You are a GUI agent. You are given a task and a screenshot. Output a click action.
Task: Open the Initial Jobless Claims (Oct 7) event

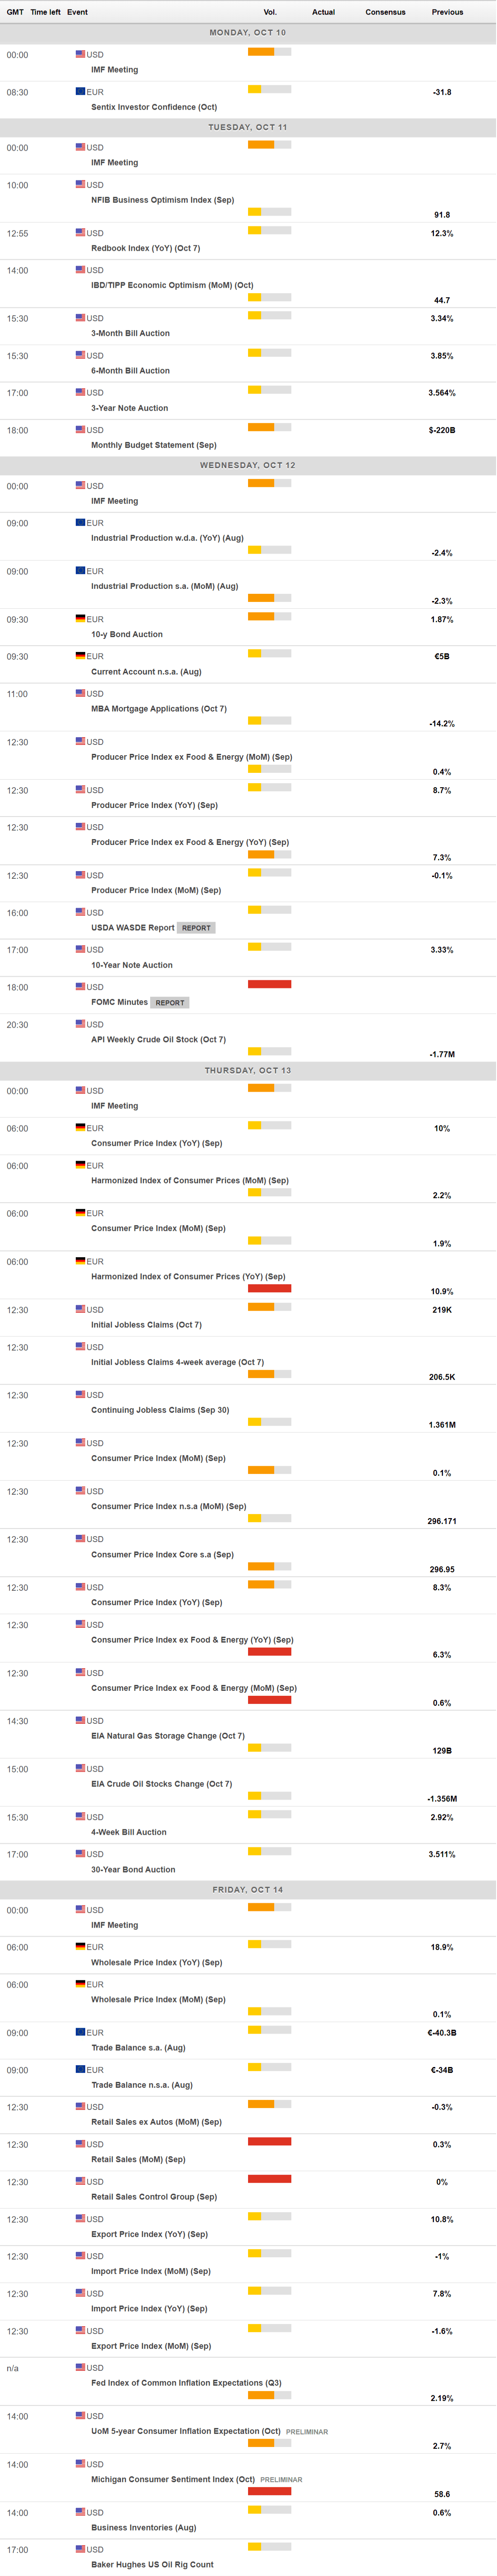click(146, 1325)
